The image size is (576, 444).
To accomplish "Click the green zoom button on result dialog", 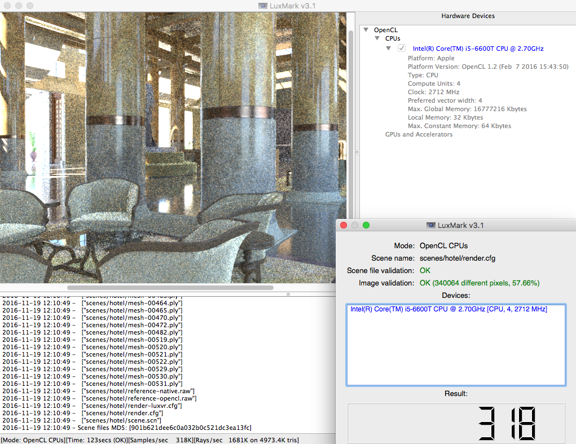I will coord(366,225).
